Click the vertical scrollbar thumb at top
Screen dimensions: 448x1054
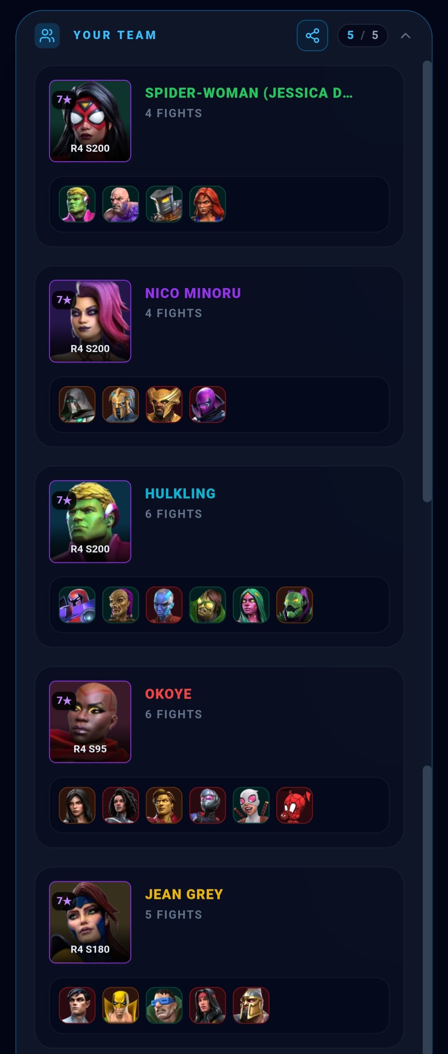tap(427, 281)
